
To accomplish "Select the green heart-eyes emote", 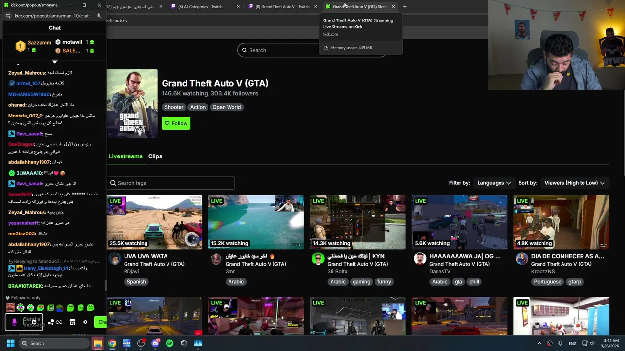I will [41, 308].
